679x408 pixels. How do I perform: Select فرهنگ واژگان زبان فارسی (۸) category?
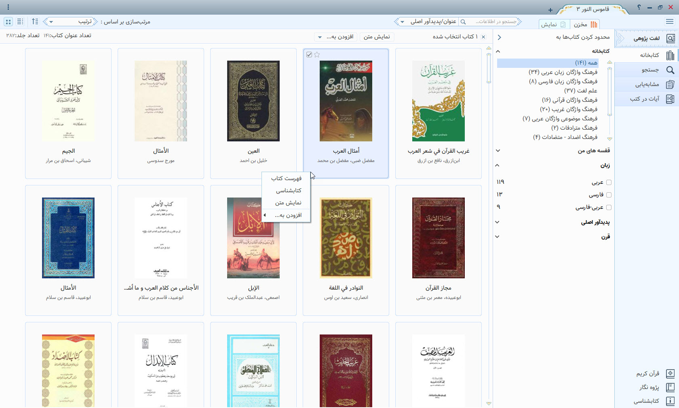coord(563,82)
